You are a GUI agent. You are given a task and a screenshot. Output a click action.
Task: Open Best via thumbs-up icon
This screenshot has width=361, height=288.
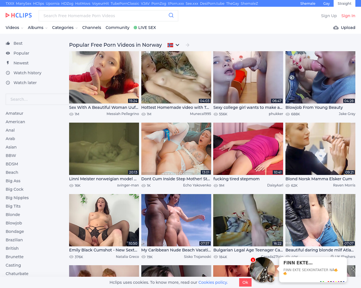click(8, 43)
